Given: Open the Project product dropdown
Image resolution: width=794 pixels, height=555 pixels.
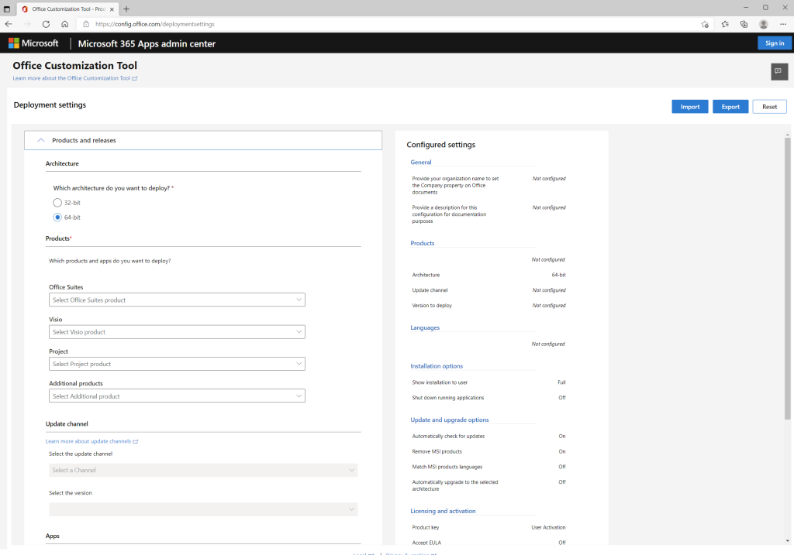Looking at the screenshot, I should (177, 364).
